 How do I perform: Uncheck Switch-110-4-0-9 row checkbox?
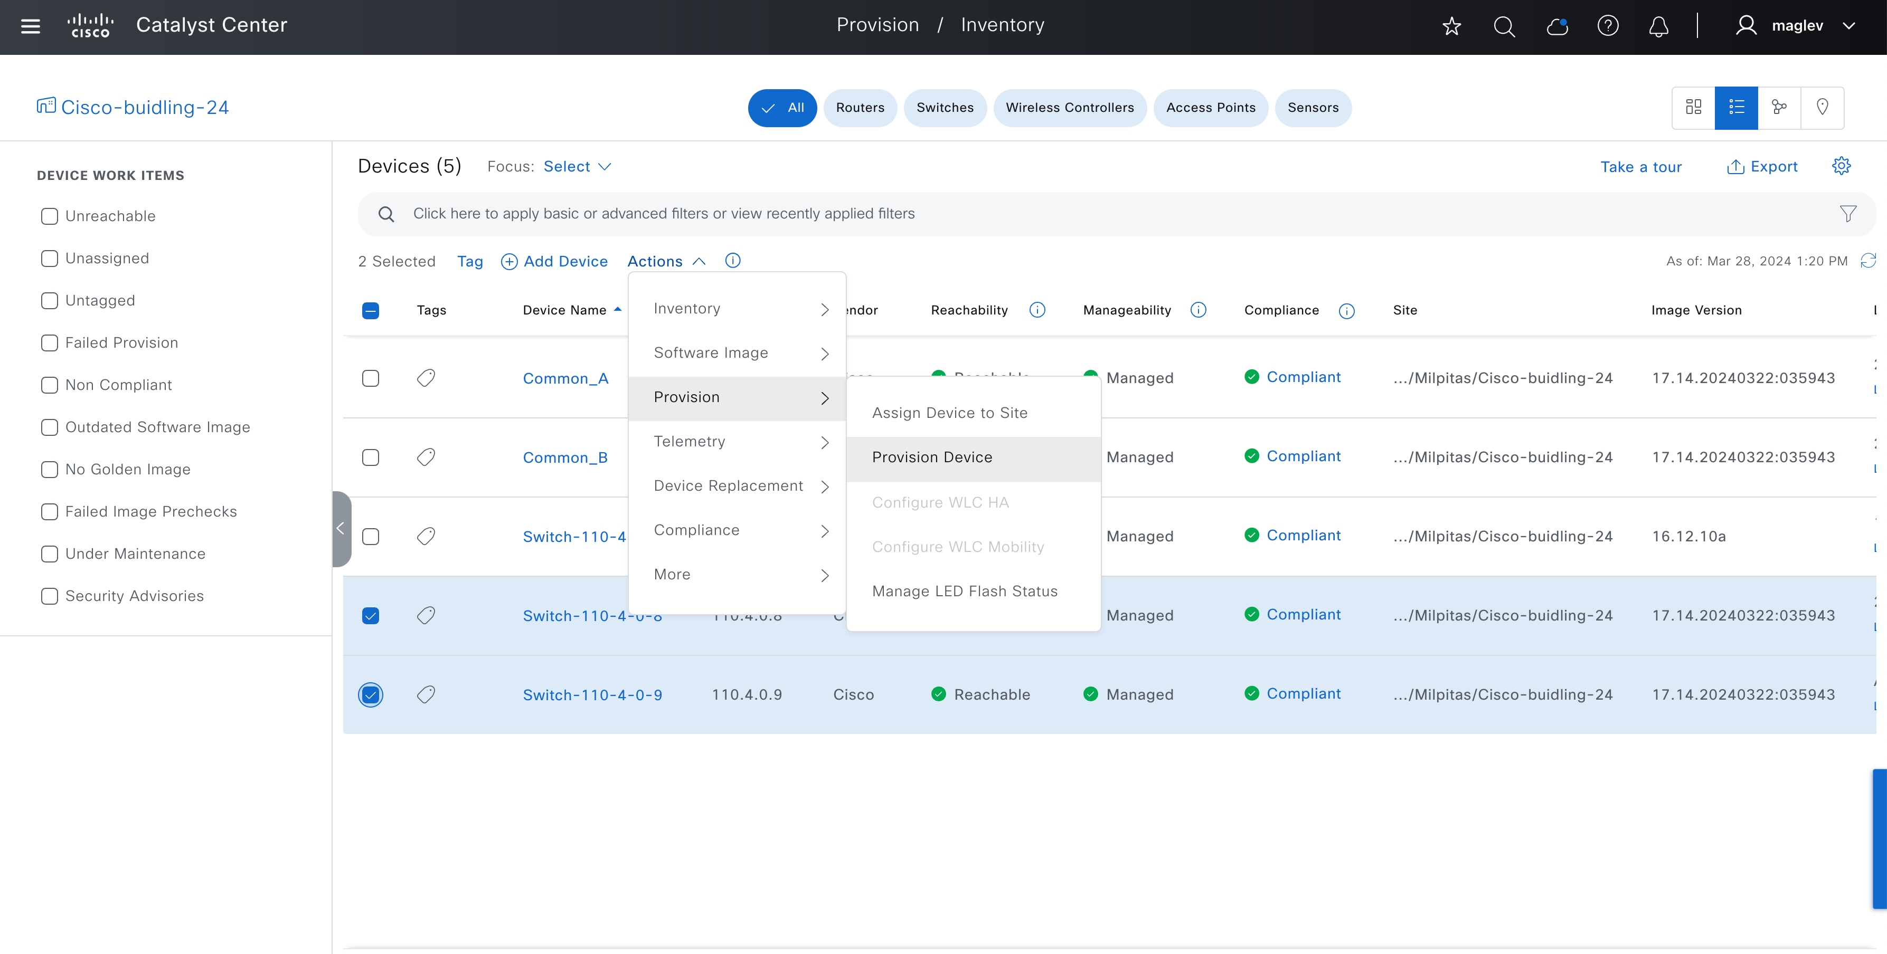tap(371, 694)
